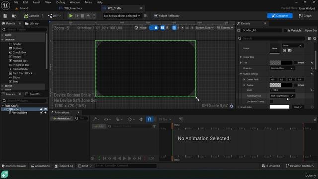Collapse the [Border] hierarchy node
The height and width of the screenshot is (179, 318).
click(x=5, y=109)
